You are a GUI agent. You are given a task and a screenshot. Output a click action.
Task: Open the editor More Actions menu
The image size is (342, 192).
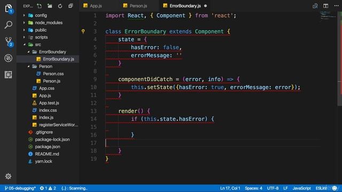(336, 6)
